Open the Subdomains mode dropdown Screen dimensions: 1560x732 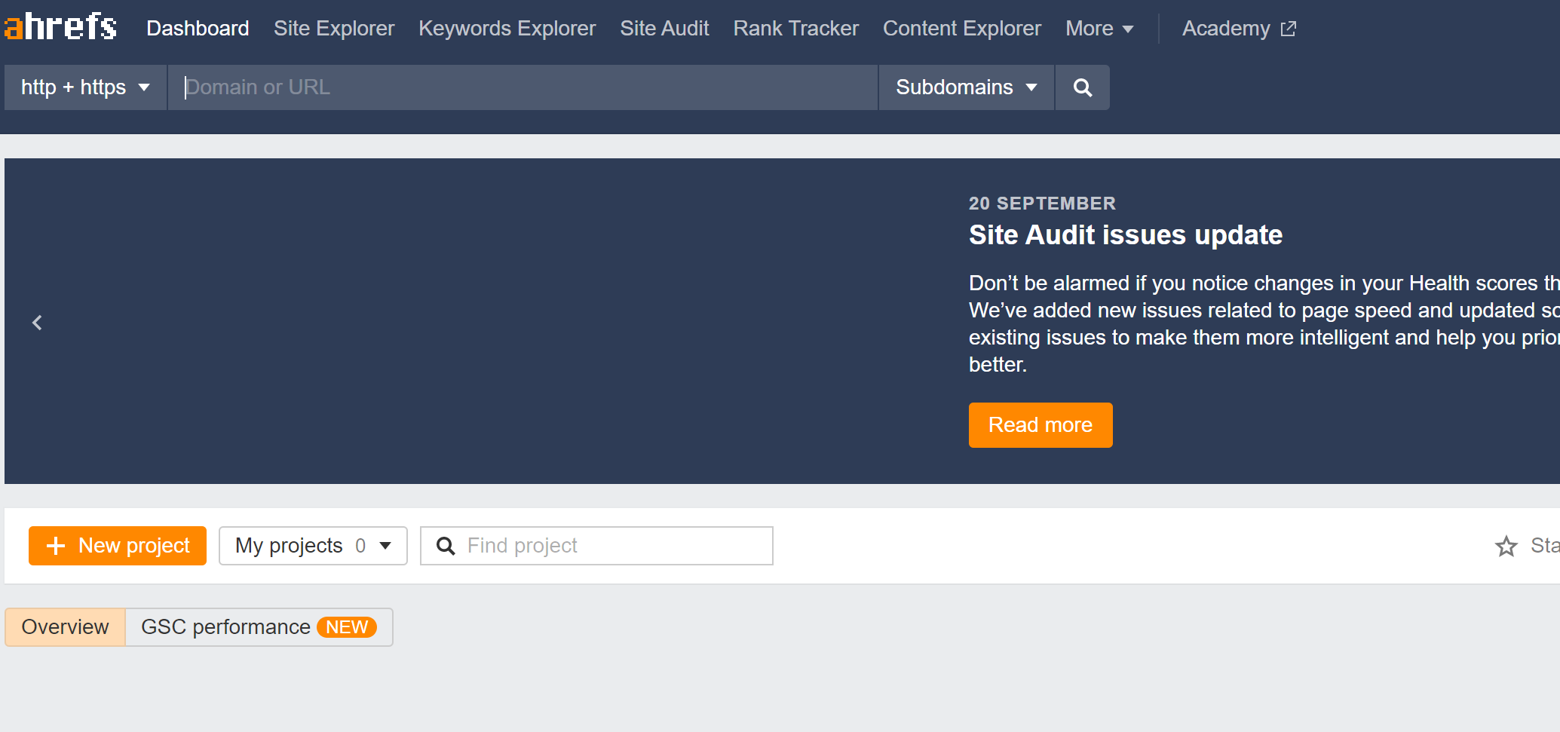click(967, 87)
